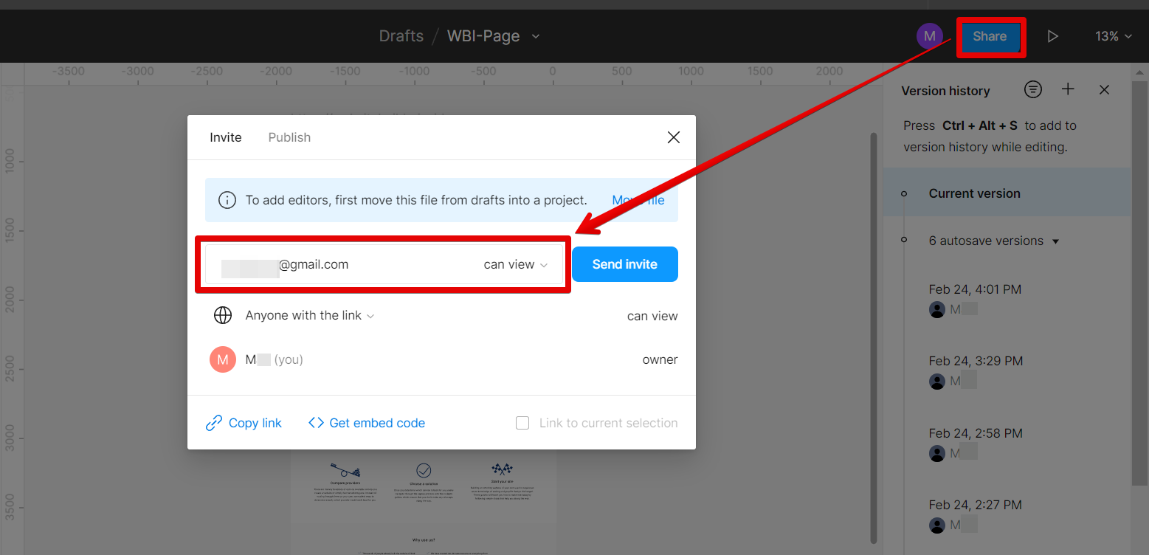1149x555 pixels.
Task: Click the 'owner' role label
Action: [660, 359]
